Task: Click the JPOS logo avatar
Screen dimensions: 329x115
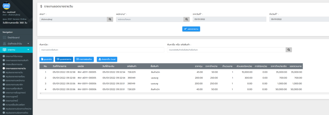Action: pos(6,6)
